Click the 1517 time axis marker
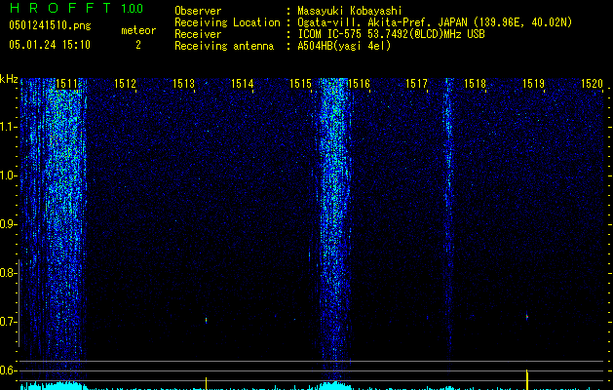 [x=417, y=84]
